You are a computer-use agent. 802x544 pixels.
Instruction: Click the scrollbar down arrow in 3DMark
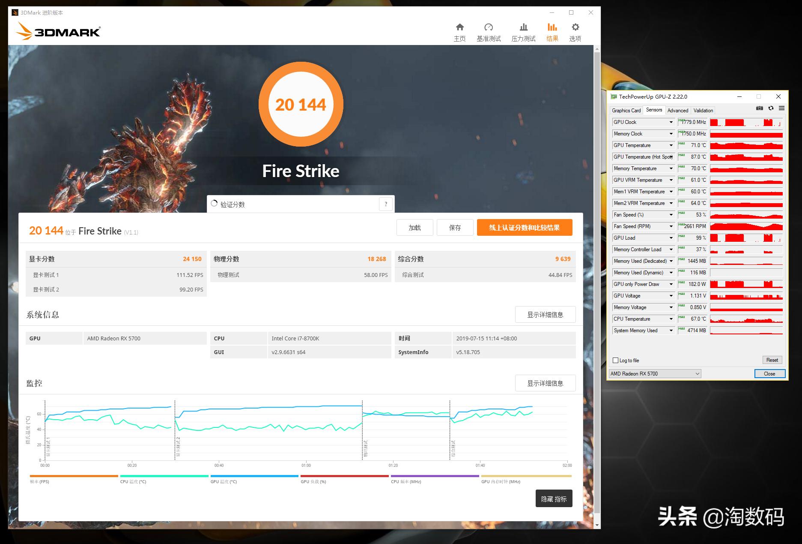point(597,525)
